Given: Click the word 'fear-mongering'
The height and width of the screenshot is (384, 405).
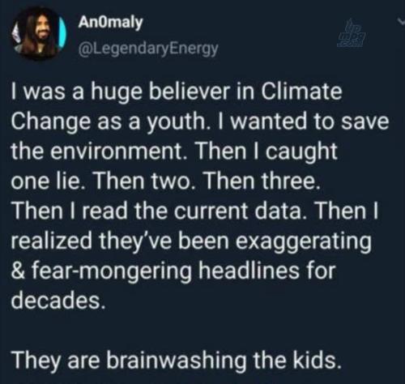Looking at the screenshot, I should tap(113, 271).
